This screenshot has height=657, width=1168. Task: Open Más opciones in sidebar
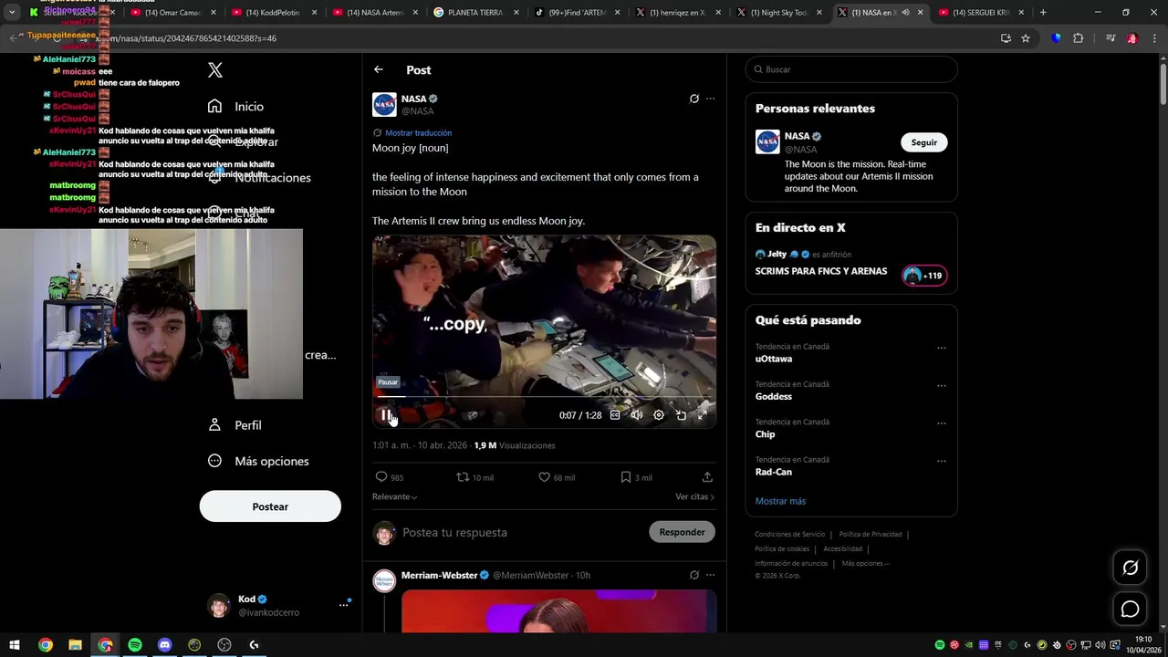[x=259, y=461]
